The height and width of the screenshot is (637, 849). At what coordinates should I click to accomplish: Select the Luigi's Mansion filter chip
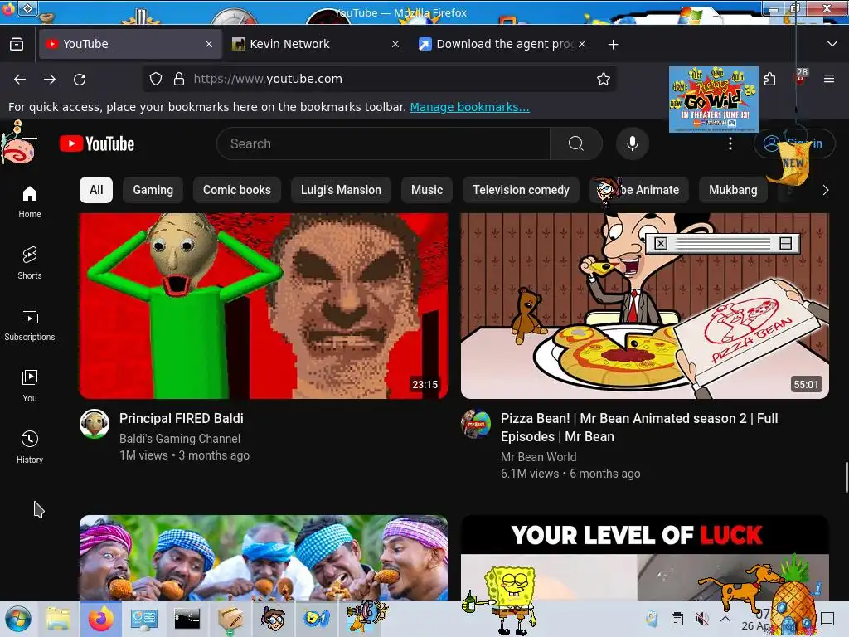341,190
